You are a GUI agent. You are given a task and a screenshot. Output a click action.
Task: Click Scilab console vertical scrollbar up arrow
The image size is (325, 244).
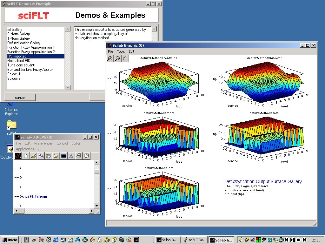(x=96, y=163)
